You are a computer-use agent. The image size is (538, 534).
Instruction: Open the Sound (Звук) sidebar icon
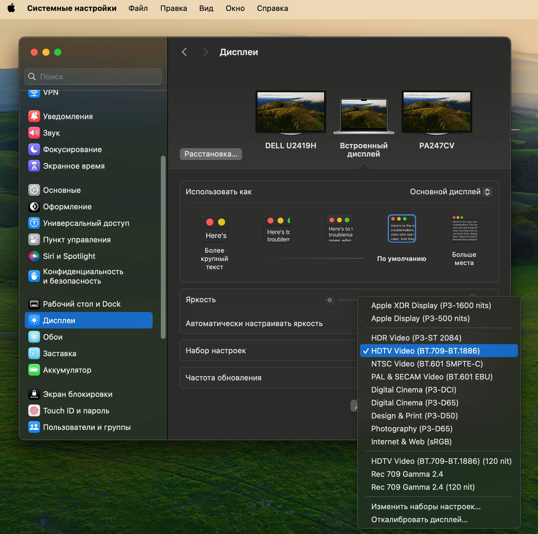click(x=34, y=133)
